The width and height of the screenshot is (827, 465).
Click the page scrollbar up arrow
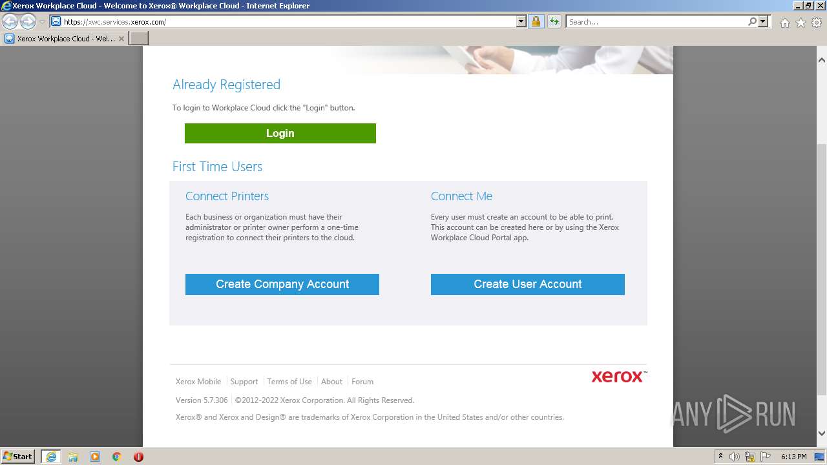pyautogui.click(x=822, y=60)
